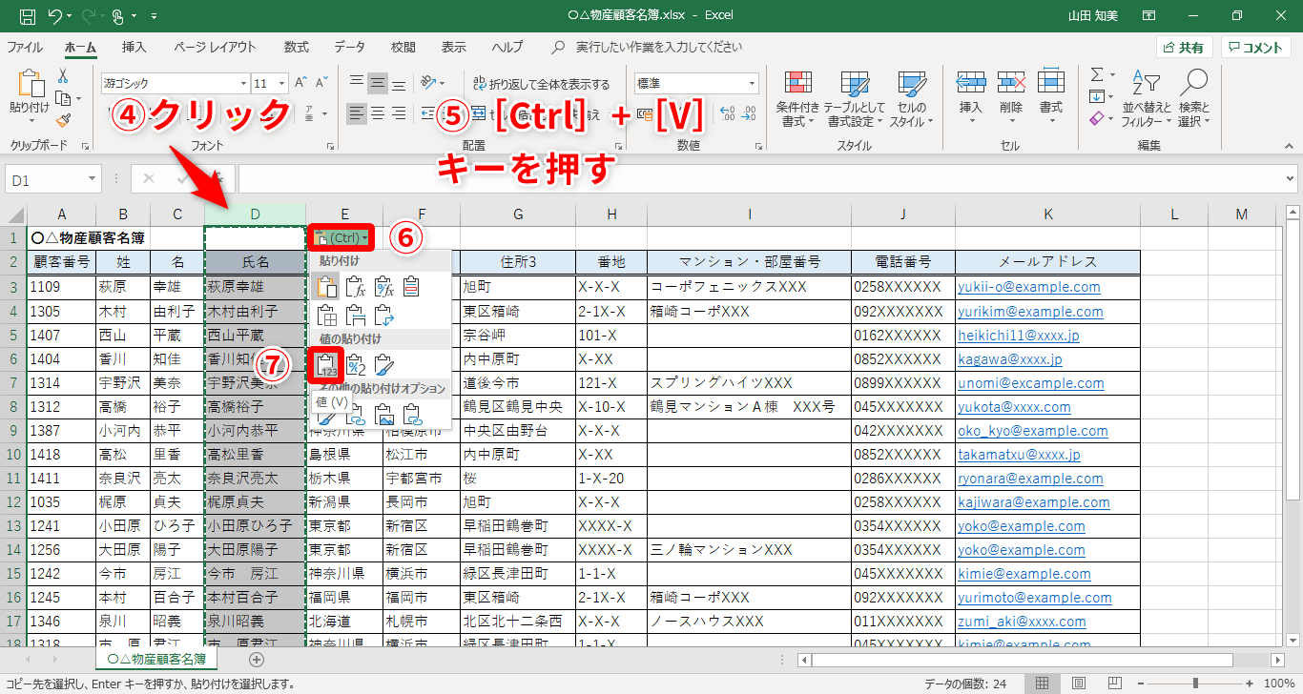1303x694 pixels.
Task: Click the zoom in plus button
Action: [1251, 684]
